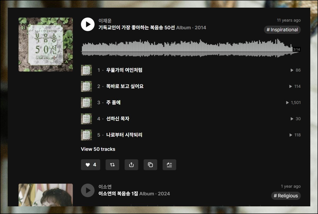This screenshot has height=214, width=318.
Task: Play the 이소연의 복음송 1집 album
Action: (88, 190)
